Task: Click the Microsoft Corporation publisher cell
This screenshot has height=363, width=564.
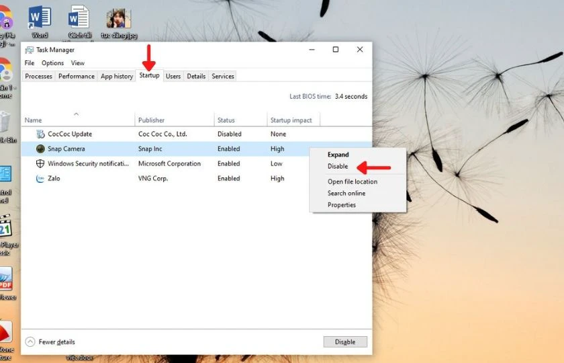Action: click(x=169, y=163)
